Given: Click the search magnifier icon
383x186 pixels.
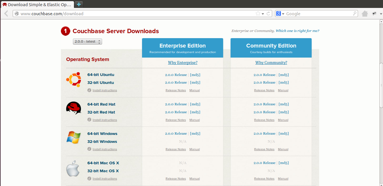Looking at the screenshot, I should click(x=355, y=13).
